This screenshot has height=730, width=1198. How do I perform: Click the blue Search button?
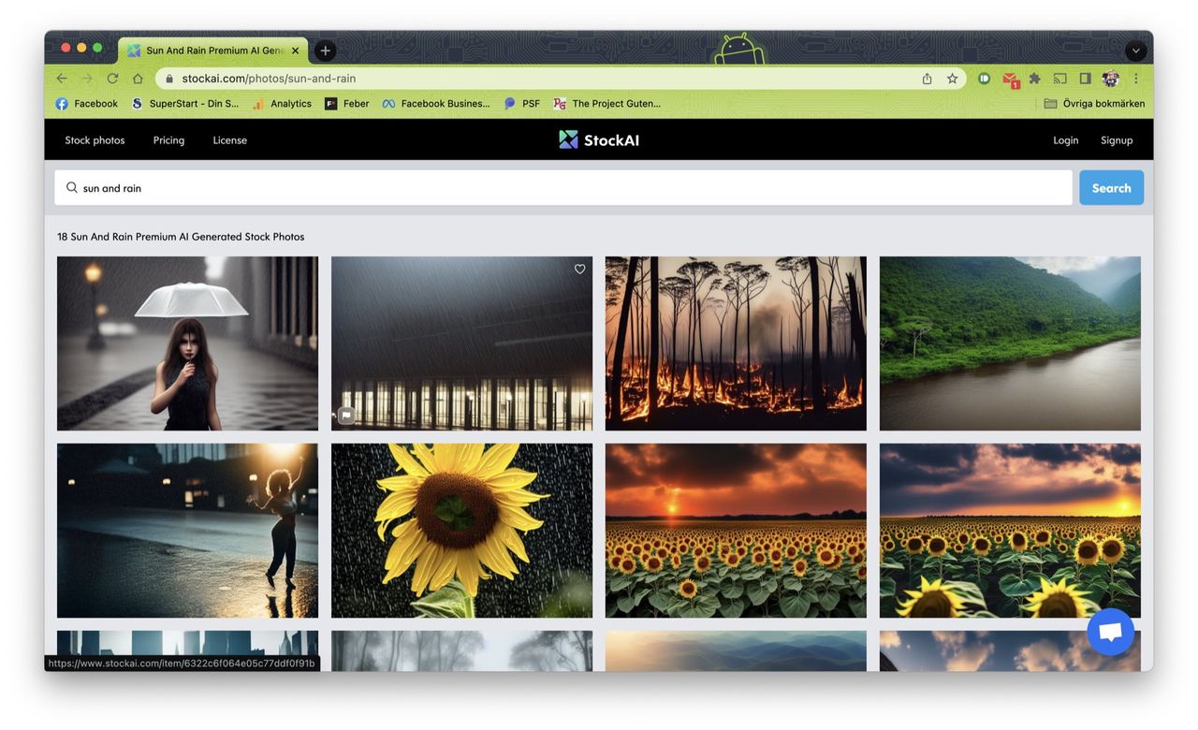1111,188
